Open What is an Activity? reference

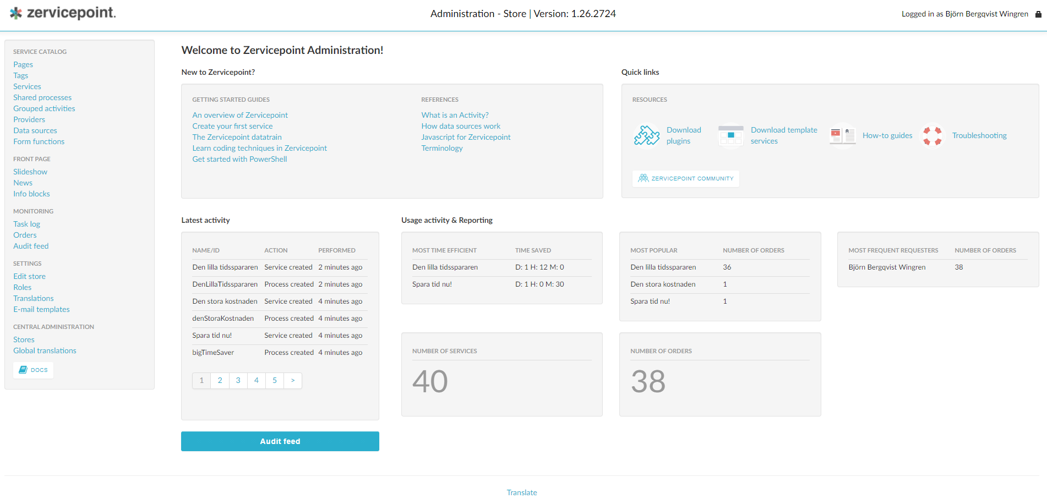[455, 115]
